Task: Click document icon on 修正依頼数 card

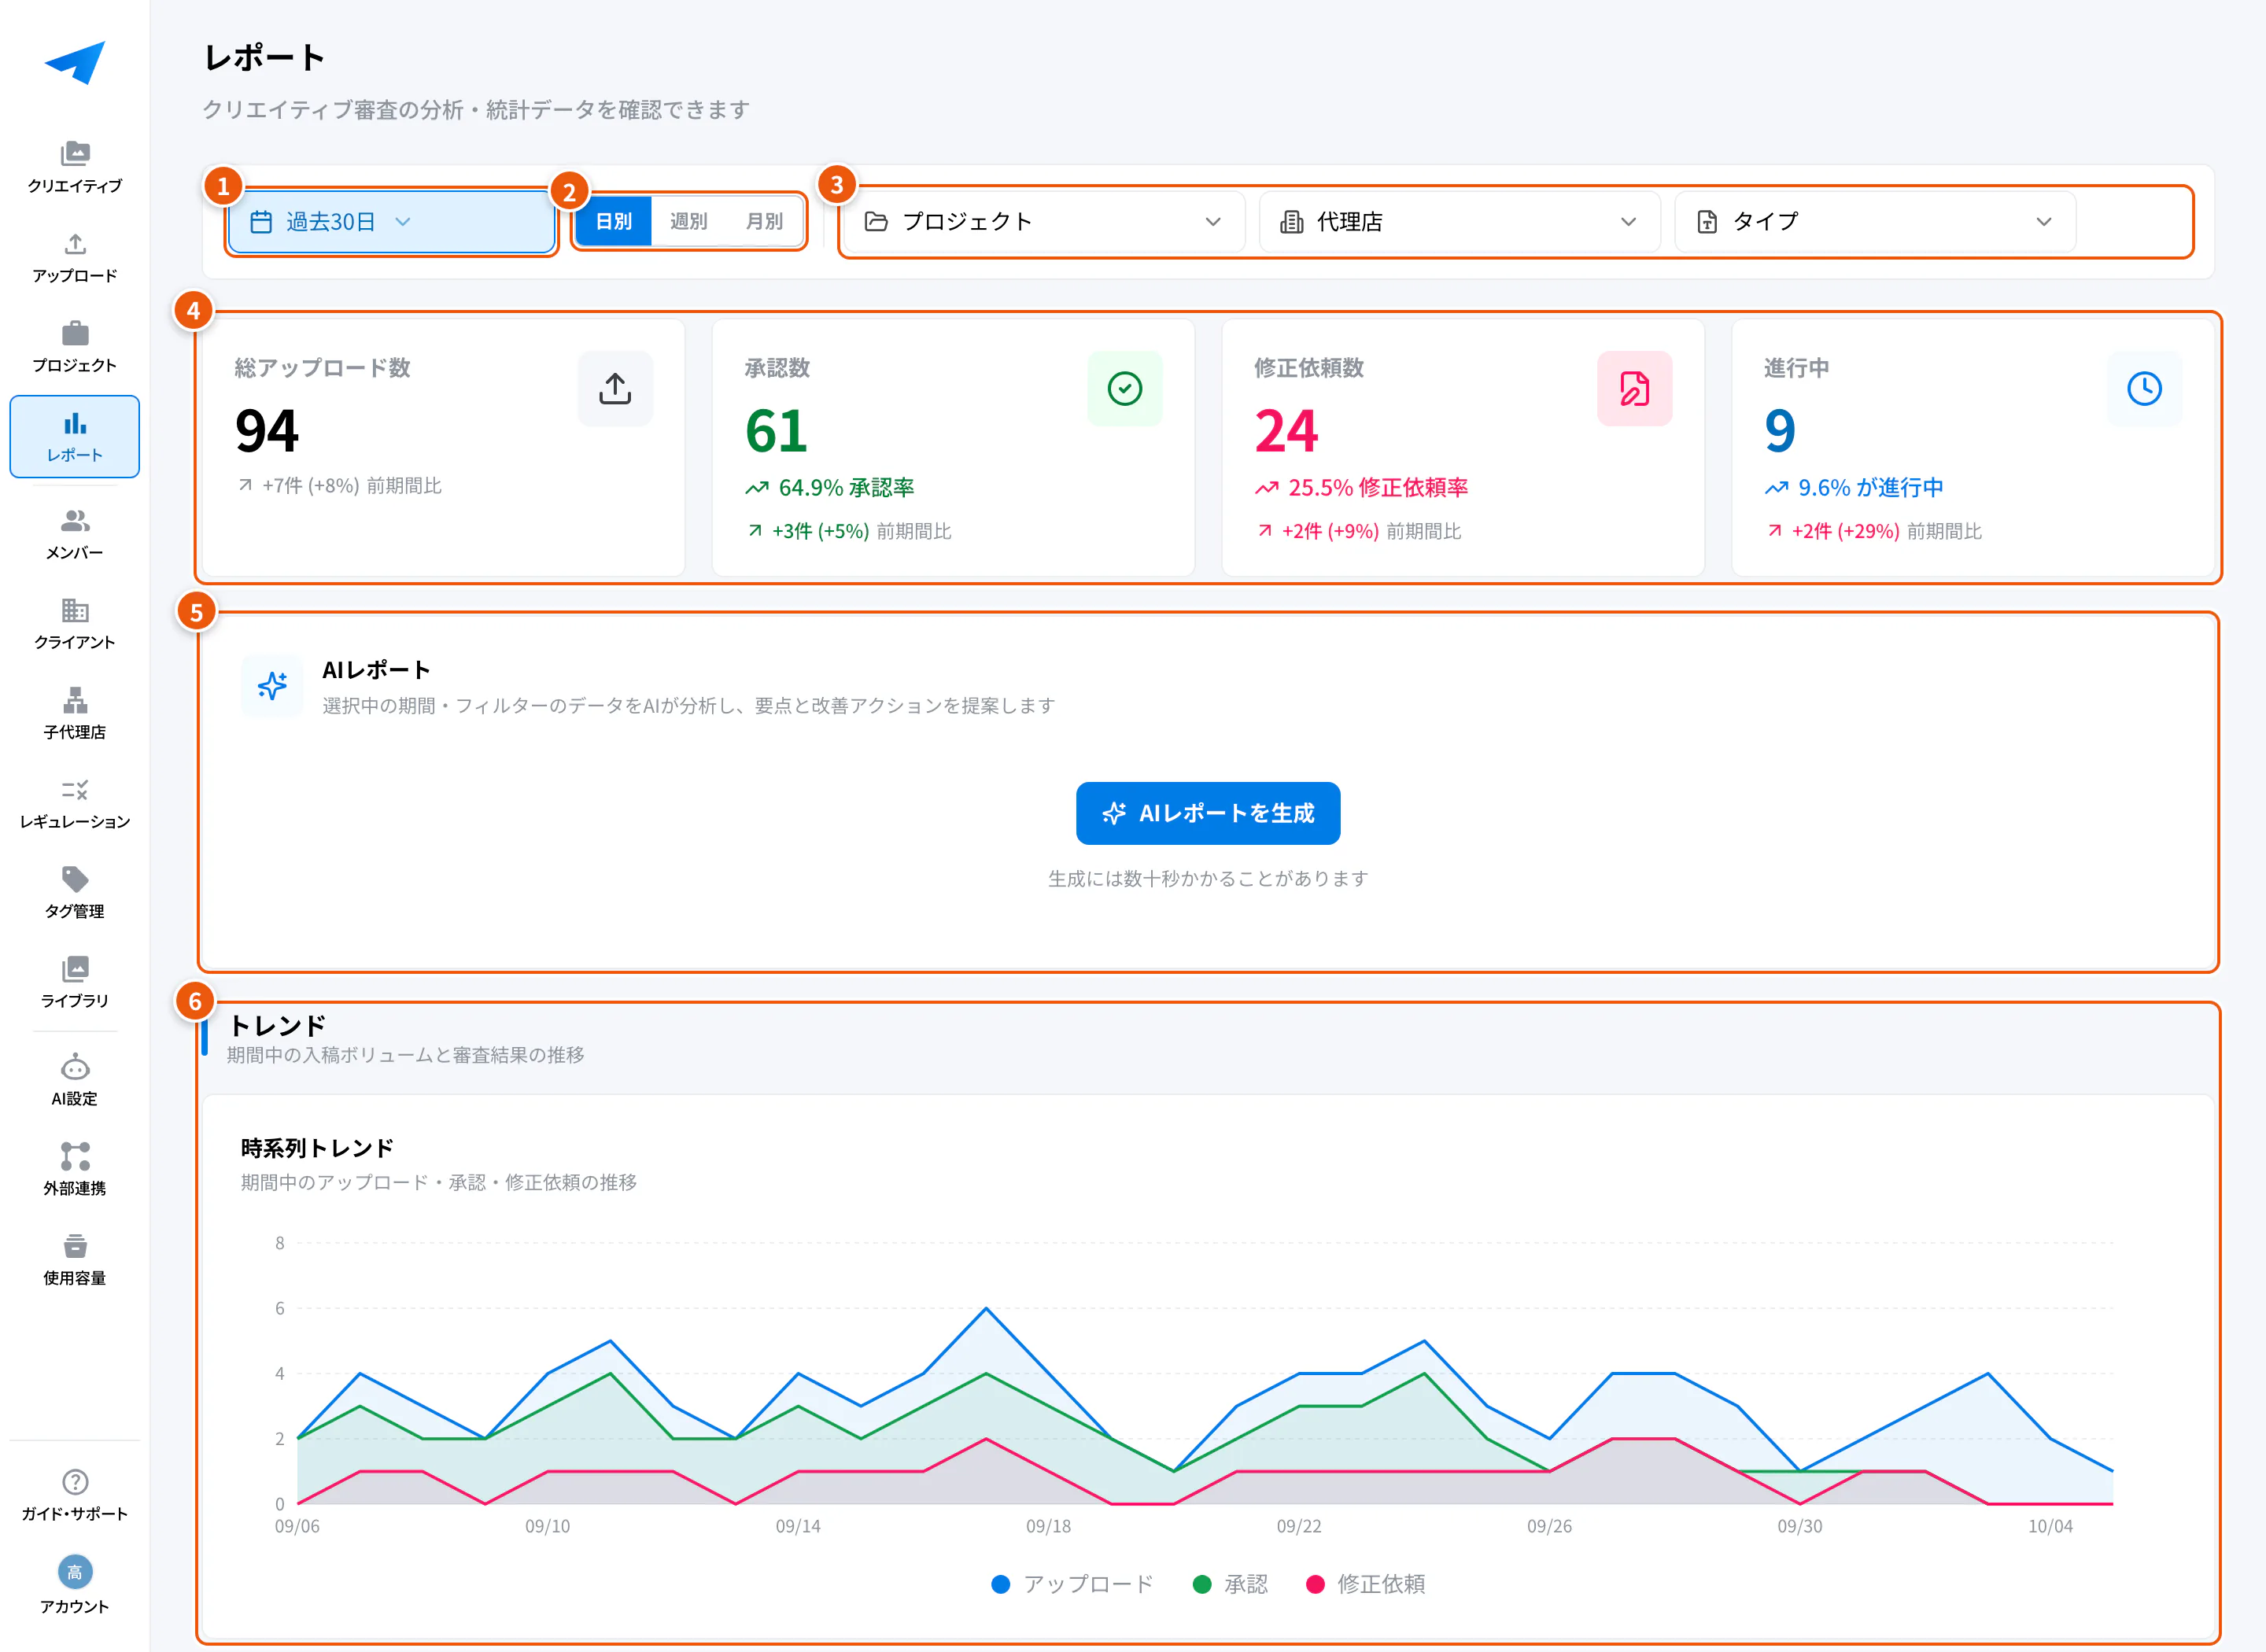Action: 1634,388
